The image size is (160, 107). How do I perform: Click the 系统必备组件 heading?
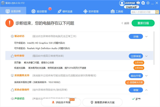pyautogui.click(x=22, y=90)
